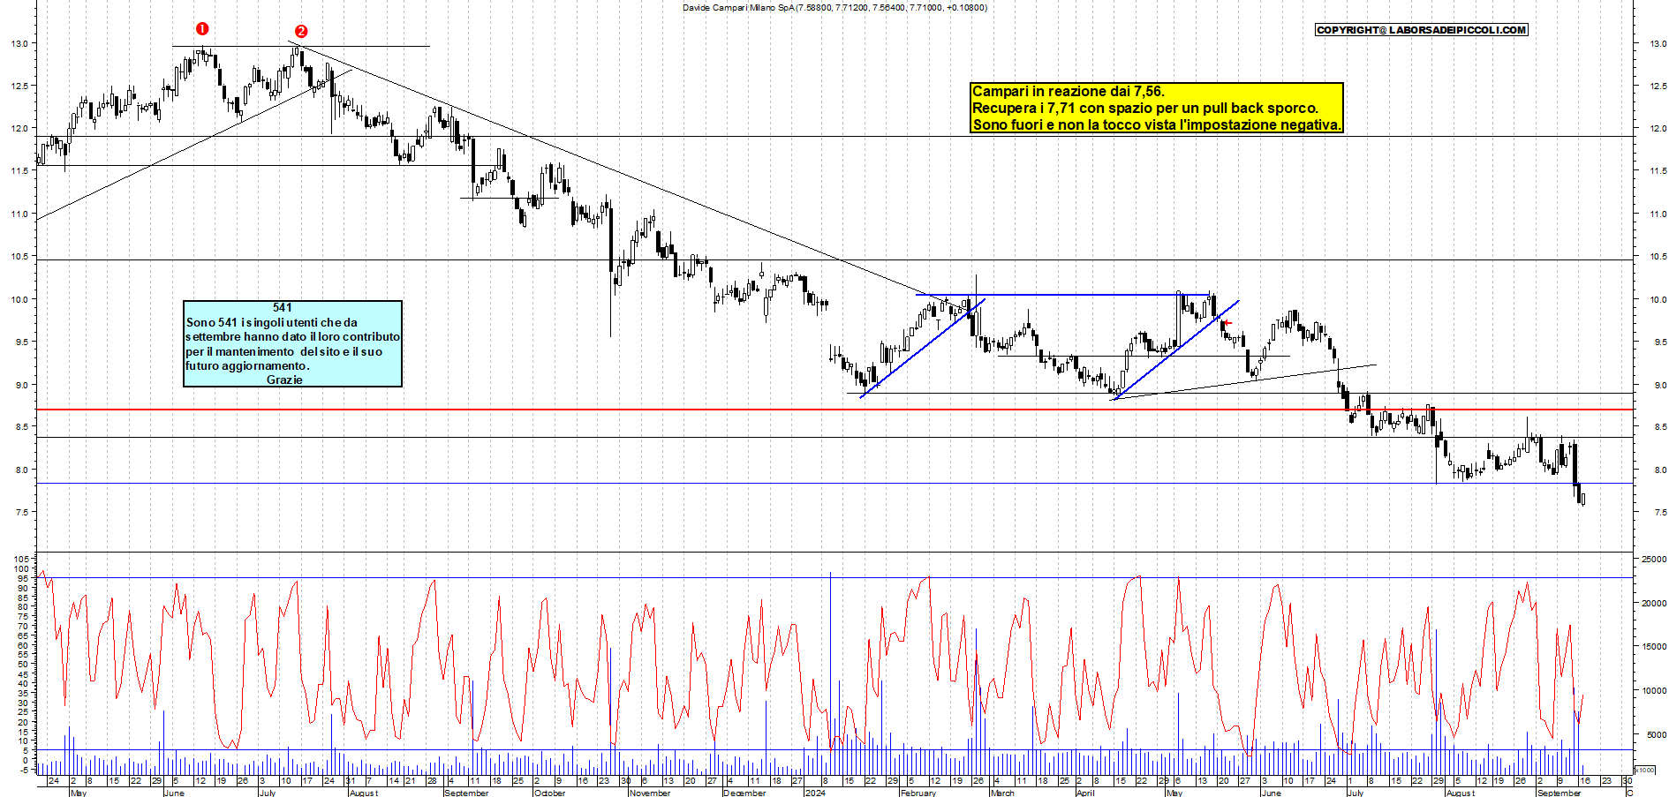Click the red circle marker numbered 2
Viewport: 1669px width, 797px height.
(301, 31)
